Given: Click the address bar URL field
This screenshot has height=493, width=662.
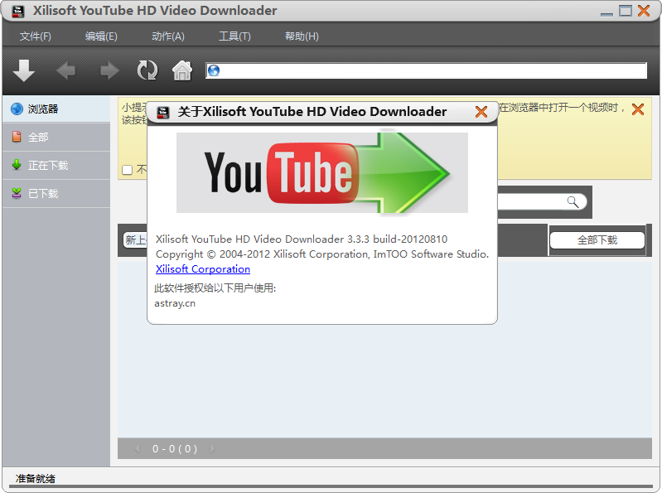Looking at the screenshot, I should 426,70.
